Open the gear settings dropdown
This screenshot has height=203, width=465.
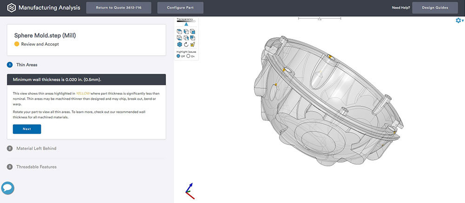click(459, 20)
